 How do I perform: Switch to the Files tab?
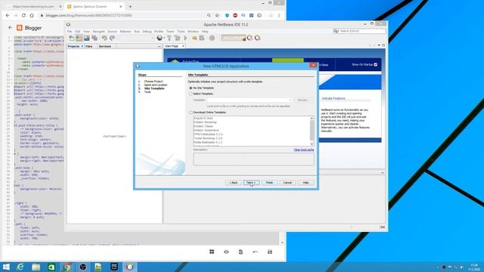point(89,46)
